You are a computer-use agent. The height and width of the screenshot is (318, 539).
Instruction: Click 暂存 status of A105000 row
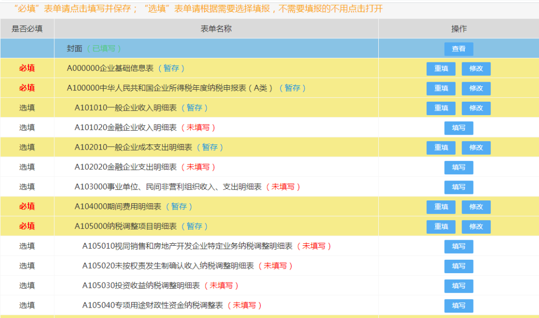click(x=195, y=226)
